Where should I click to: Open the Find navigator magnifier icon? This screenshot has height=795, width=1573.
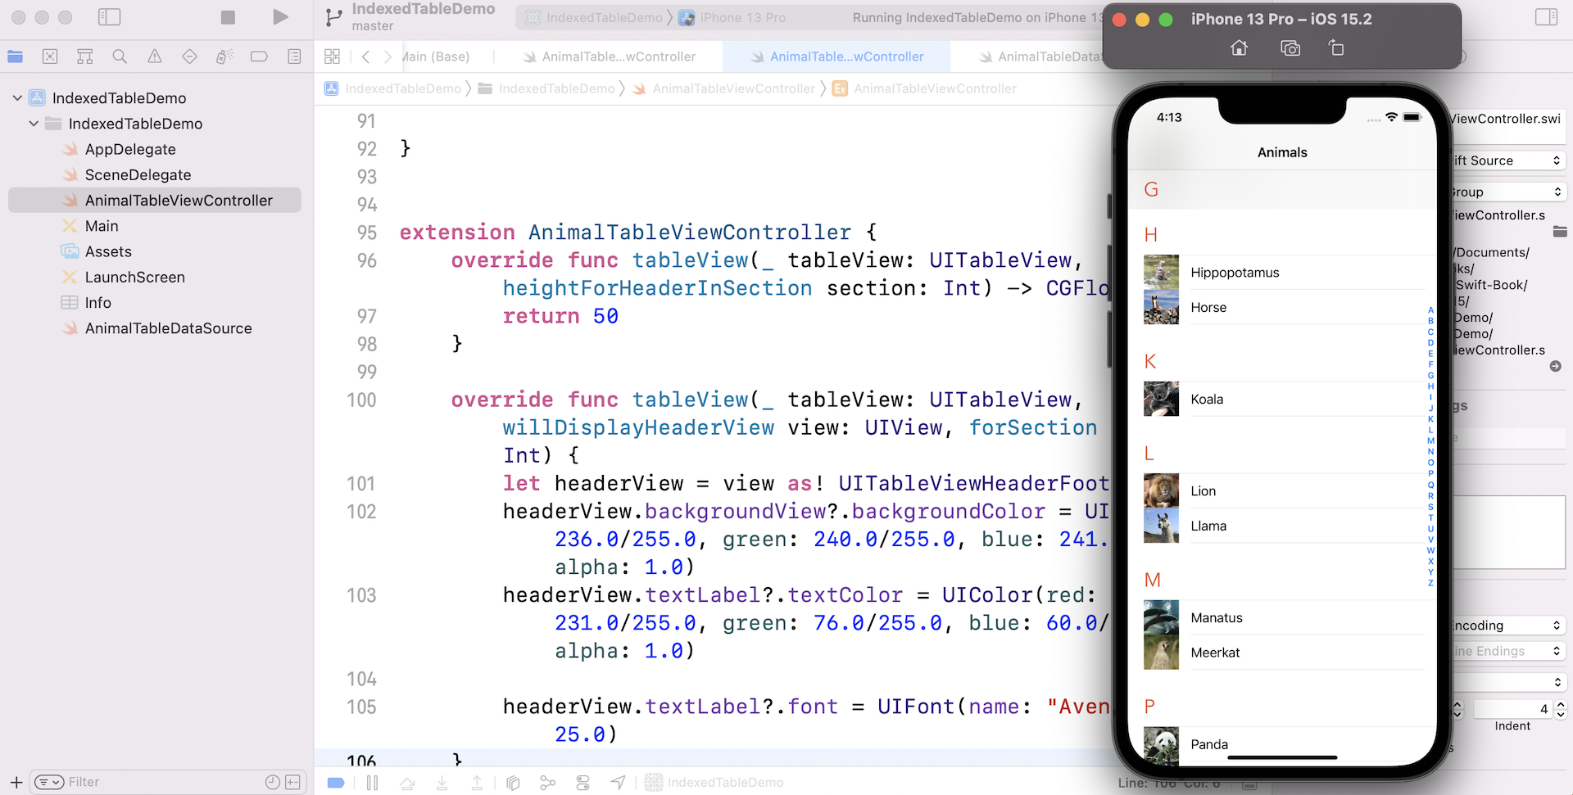[x=120, y=56]
